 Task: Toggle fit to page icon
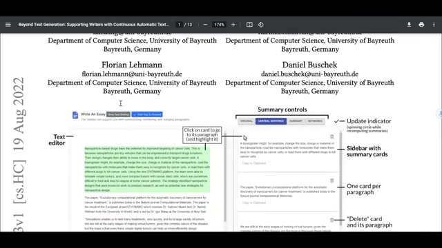[249, 25]
